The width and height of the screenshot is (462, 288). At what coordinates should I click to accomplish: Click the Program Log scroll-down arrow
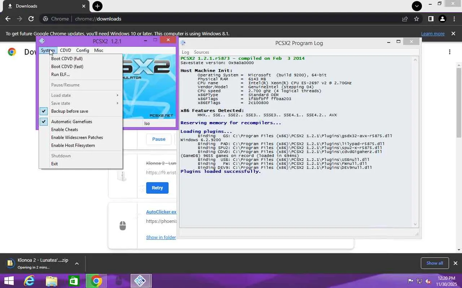tap(415, 224)
